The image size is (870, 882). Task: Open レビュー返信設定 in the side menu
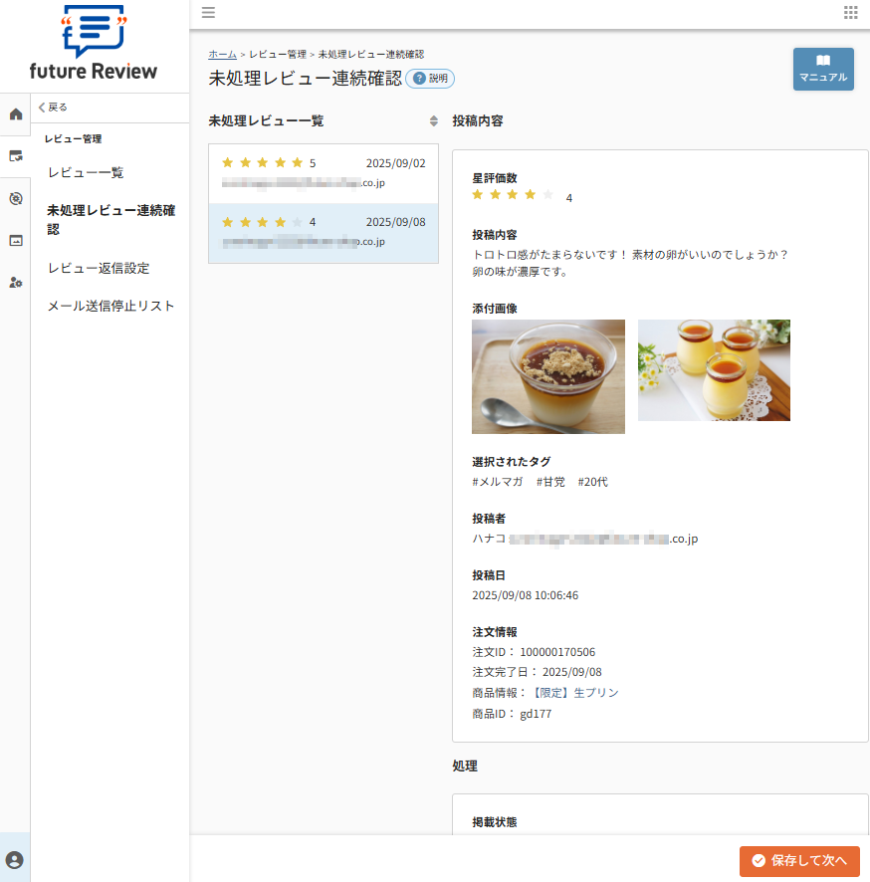(x=99, y=268)
